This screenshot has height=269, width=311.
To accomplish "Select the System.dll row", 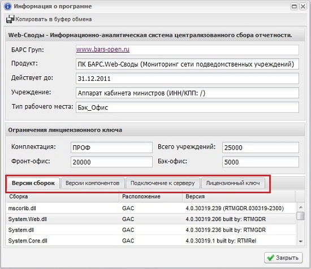I will click(x=151, y=230).
